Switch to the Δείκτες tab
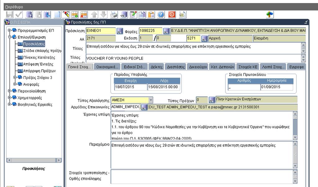The height and width of the screenshot is (187, 318). click(x=157, y=67)
